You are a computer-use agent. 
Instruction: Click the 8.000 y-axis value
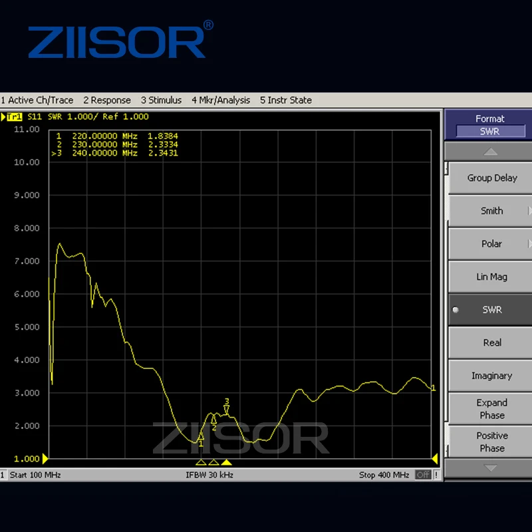pos(27,228)
